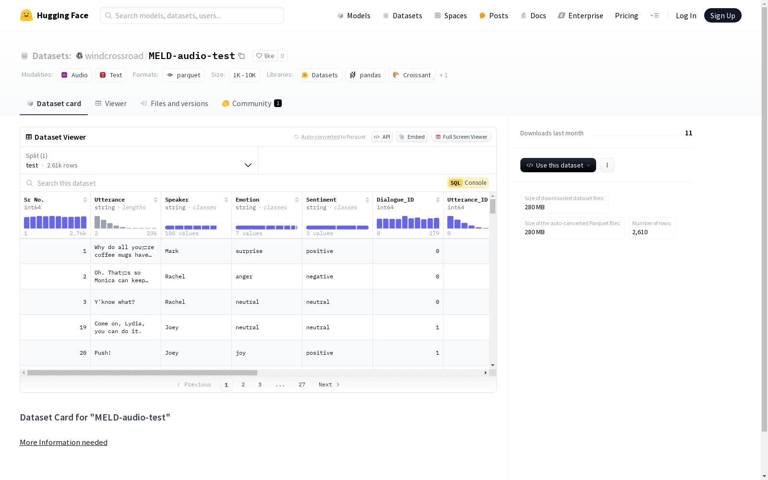Go to Spaces
The width and height of the screenshot is (768, 480).
click(450, 15)
